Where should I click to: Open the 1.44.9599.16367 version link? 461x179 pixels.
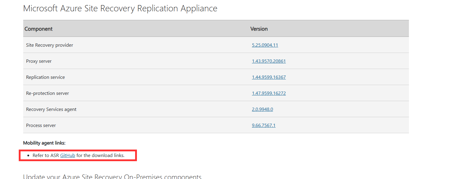[269, 77]
